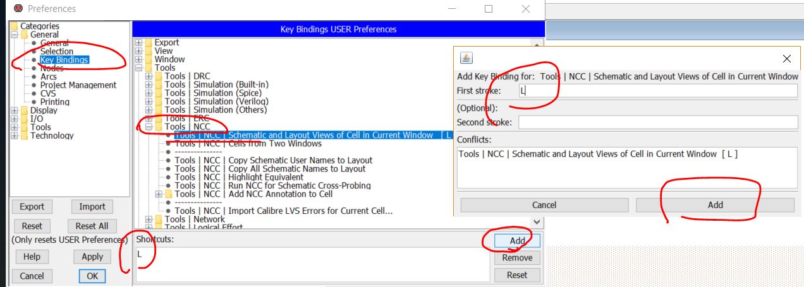The image size is (804, 287).
Task: Click the Tools | DRC folder icon
Action: (x=159, y=76)
